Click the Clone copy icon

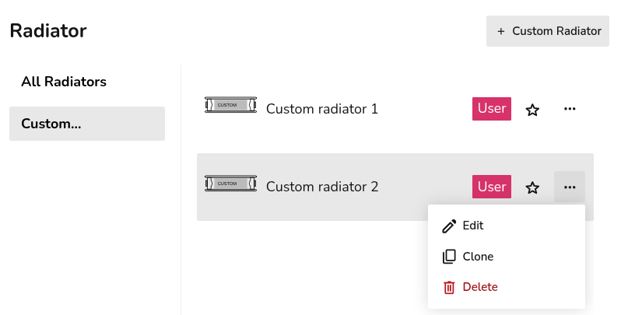click(449, 257)
